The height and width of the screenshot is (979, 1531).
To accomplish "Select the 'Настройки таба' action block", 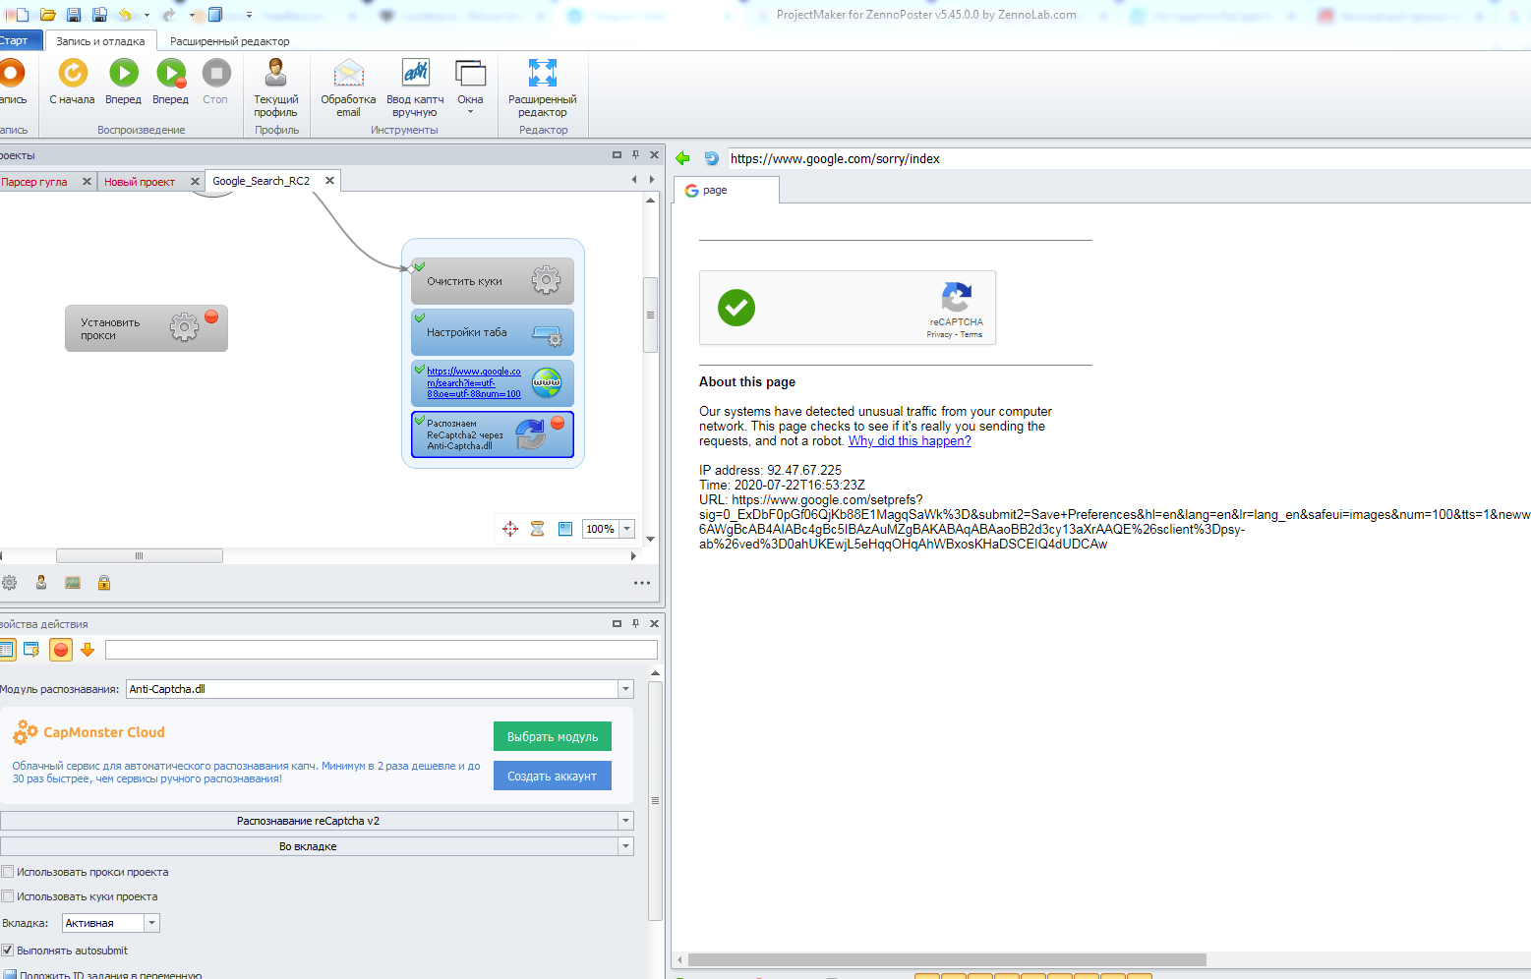I will tap(493, 332).
